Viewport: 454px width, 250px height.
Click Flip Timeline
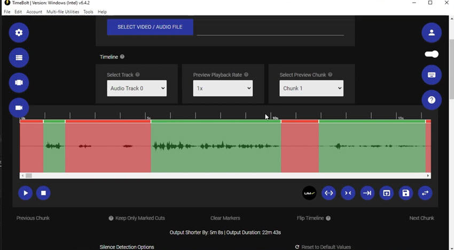(310, 218)
